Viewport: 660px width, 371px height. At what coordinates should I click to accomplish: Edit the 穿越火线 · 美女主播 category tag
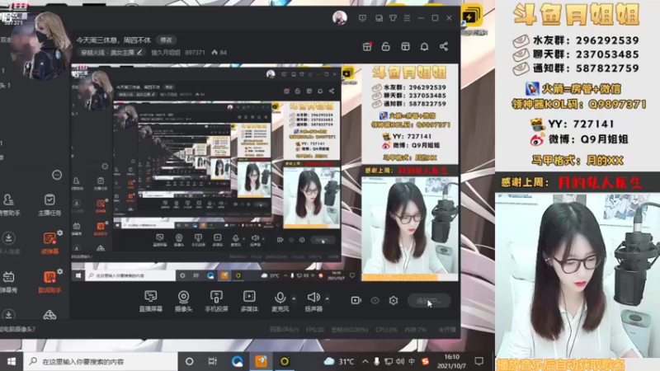click(111, 53)
